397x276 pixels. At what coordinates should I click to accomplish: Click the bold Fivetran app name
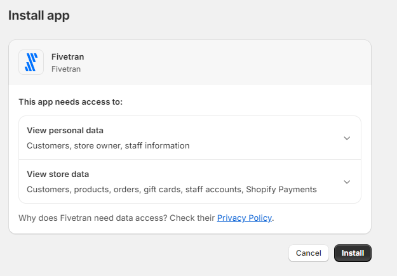[x=67, y=56]
